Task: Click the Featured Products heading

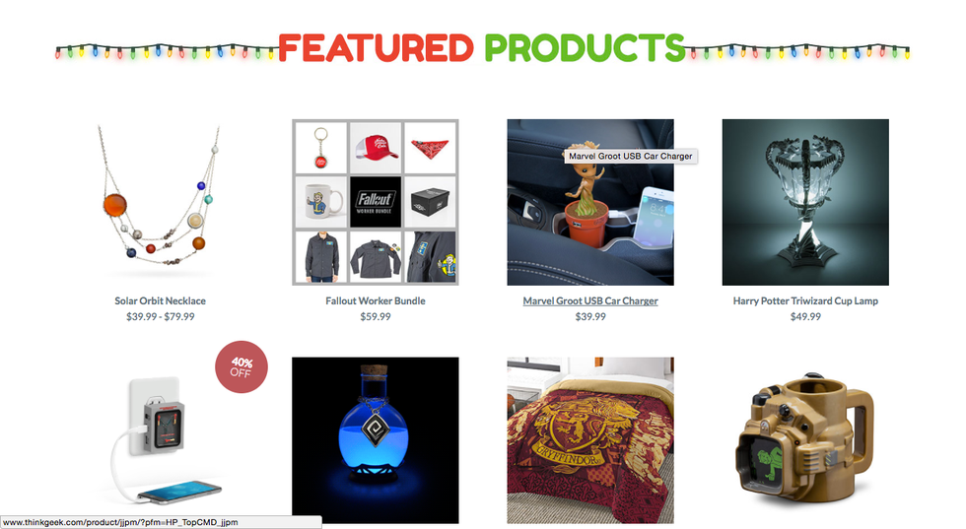Action: (x=482, y=48)
